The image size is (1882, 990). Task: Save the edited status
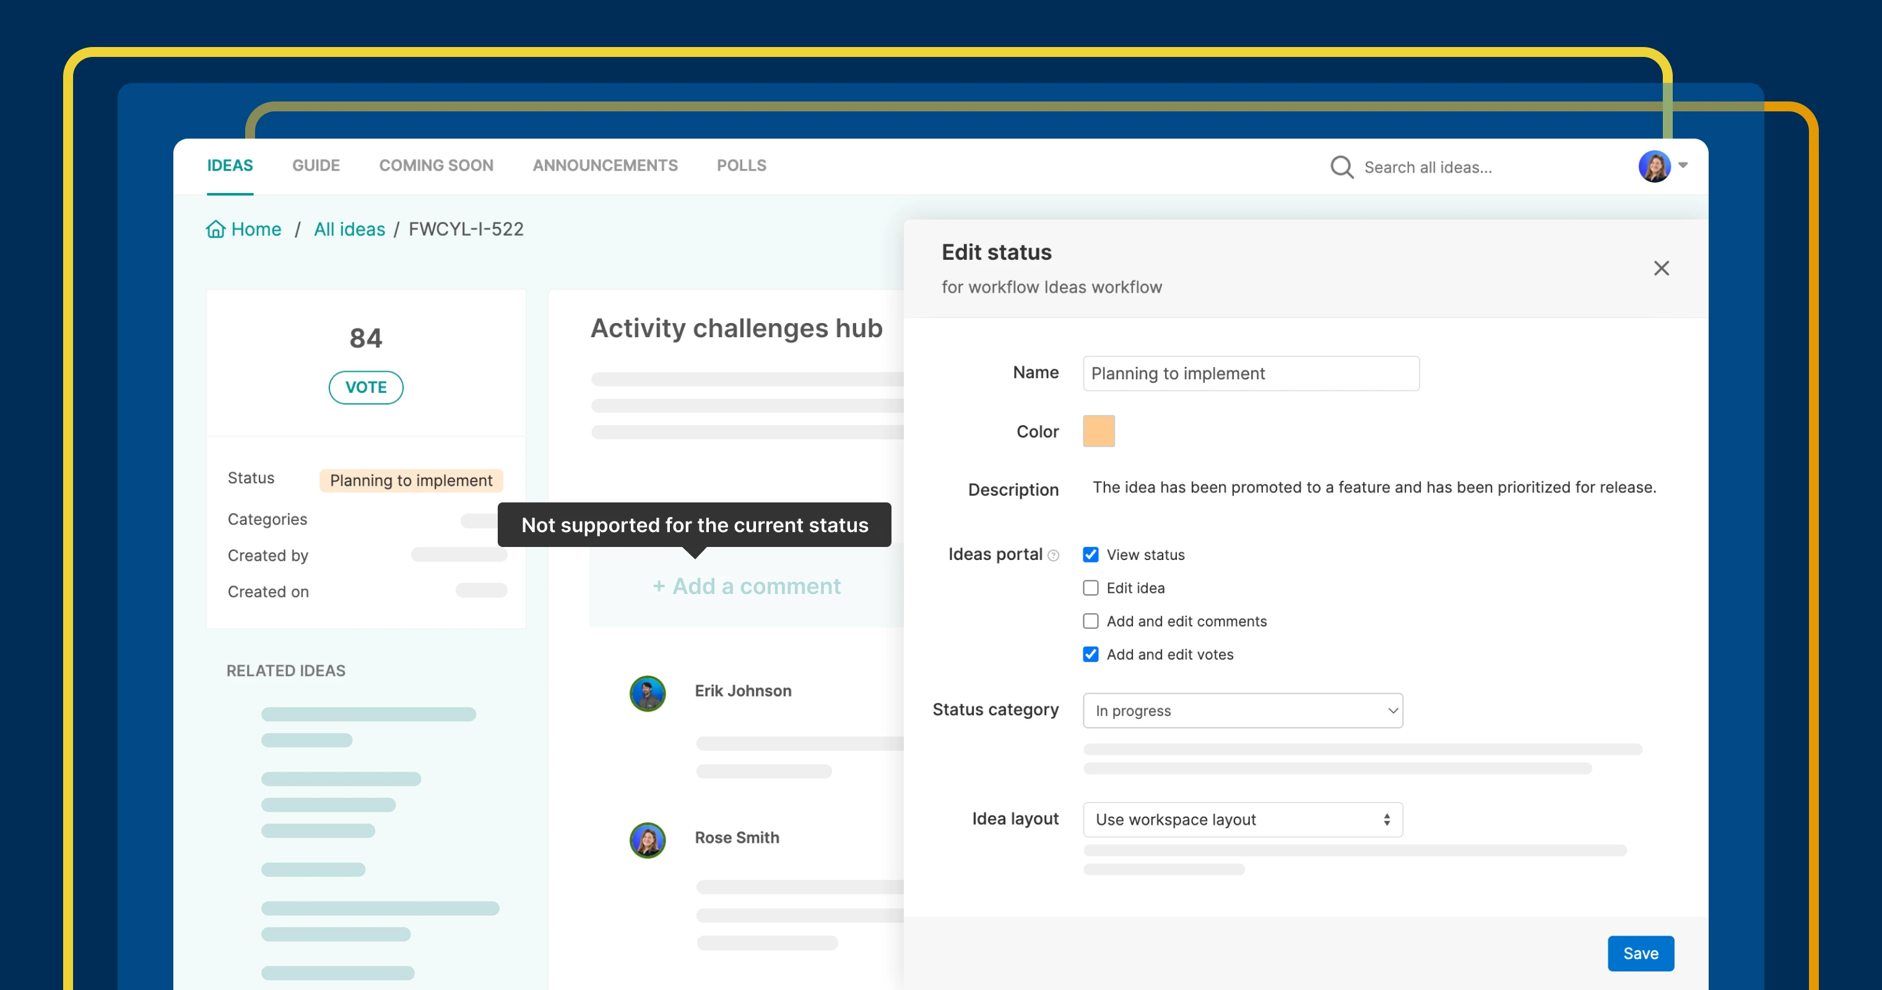click(x=1641, y=953)
